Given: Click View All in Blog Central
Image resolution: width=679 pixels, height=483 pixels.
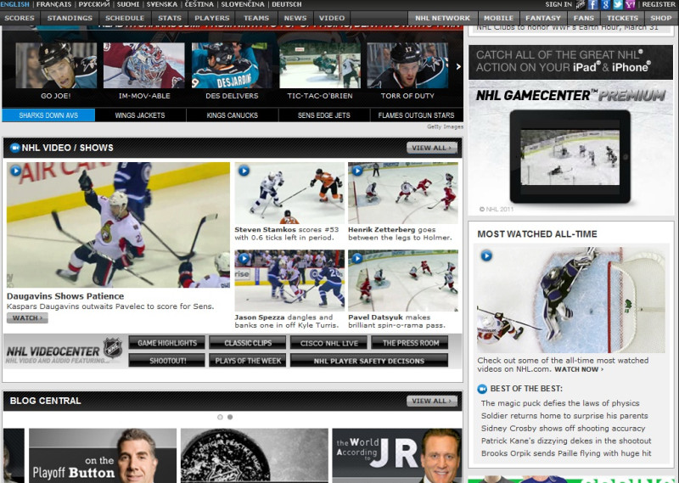Looking at the screenshot, I should 432,402.
